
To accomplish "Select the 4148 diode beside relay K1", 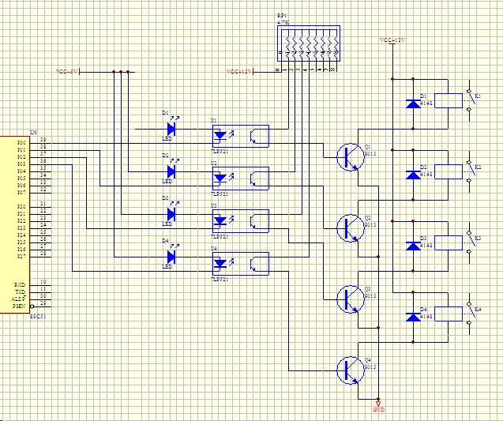I will (412, 103).
